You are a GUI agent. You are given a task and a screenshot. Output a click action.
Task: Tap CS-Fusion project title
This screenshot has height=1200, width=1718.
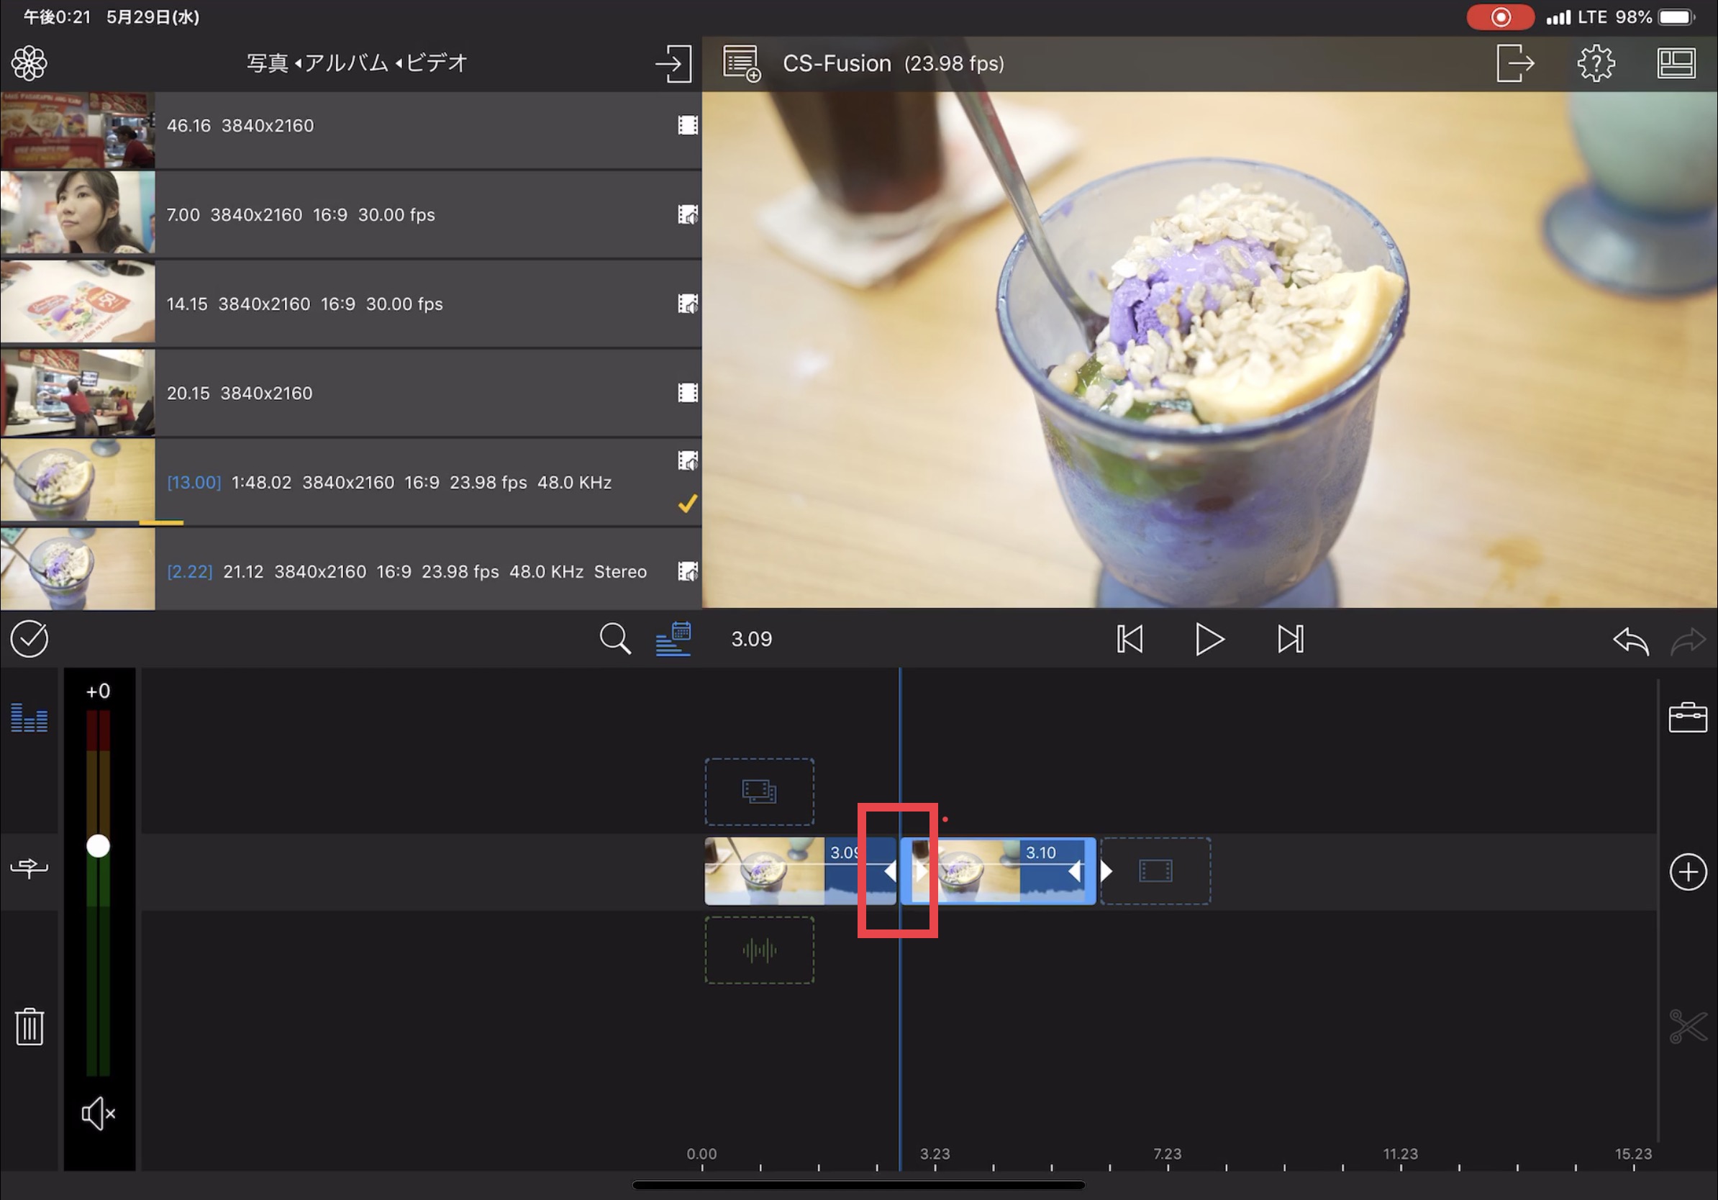point(837,63)
